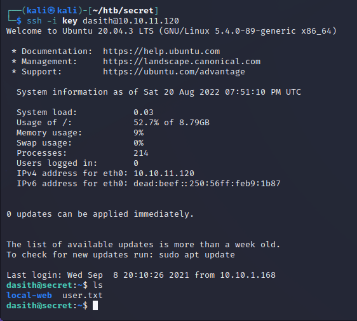The image size is (357, 321).
Task: Click the ls command after prompt
Action: tap(98, 285)
